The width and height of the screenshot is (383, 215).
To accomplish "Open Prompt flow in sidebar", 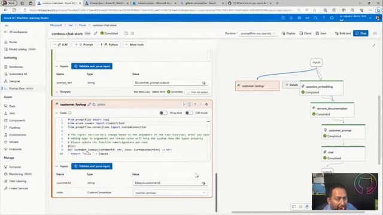I will [x=19, y=88].
